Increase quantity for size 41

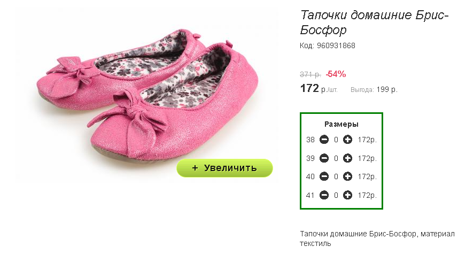click(347, 195)
